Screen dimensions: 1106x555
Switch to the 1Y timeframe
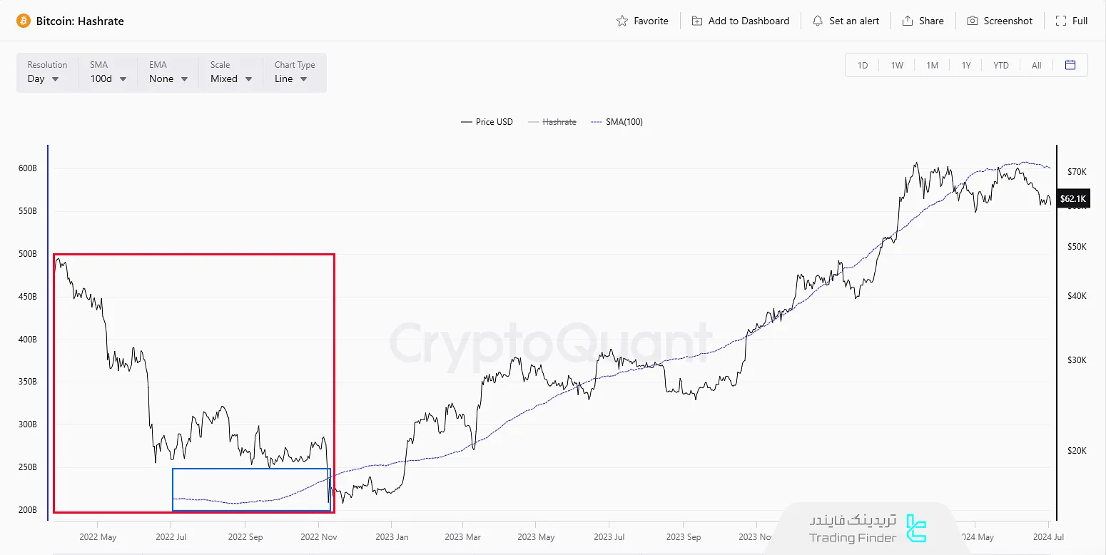coord(966,64)
